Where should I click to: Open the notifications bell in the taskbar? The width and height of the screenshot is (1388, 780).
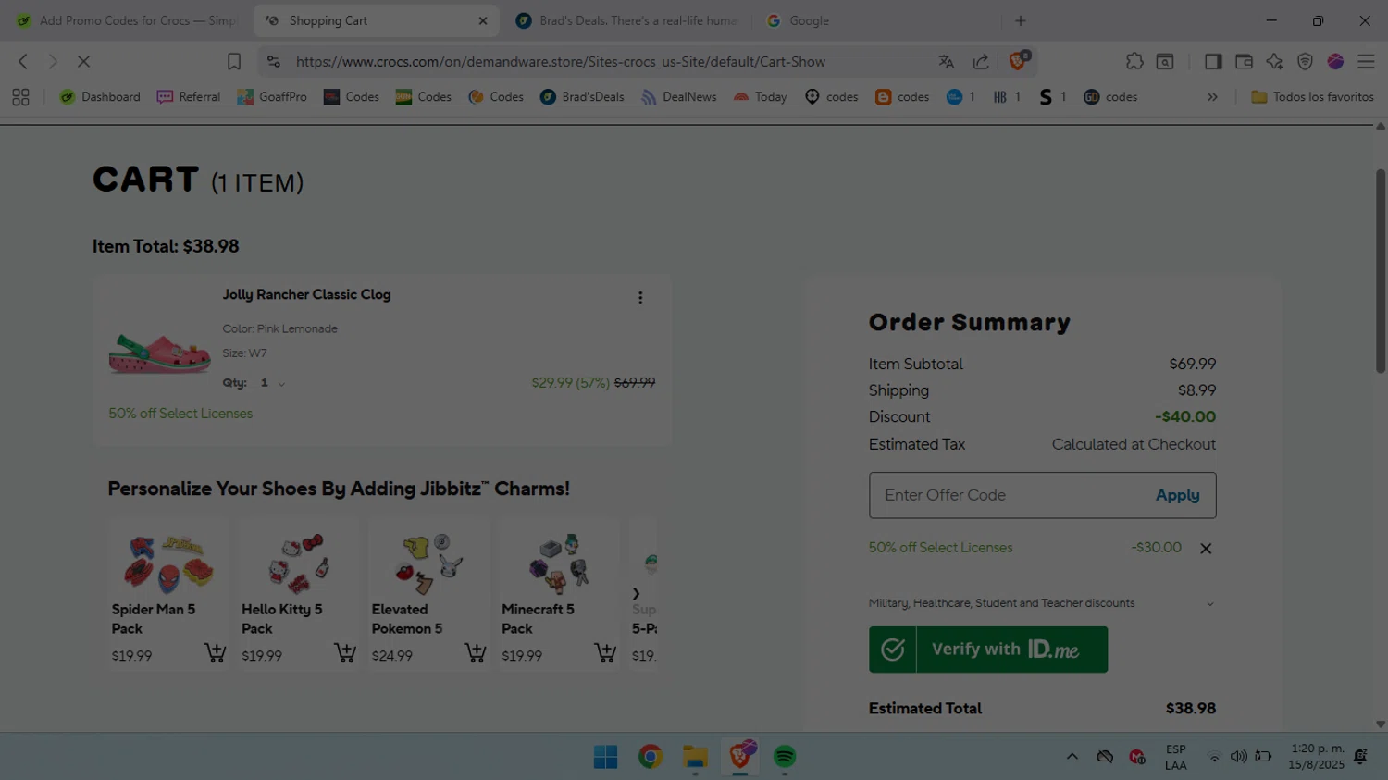[1360, 757]
